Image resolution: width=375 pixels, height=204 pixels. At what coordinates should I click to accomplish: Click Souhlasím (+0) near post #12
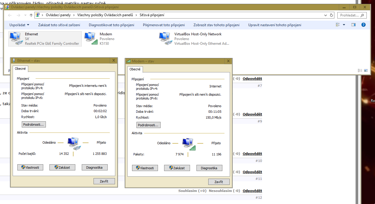click(x=192, y=191)
